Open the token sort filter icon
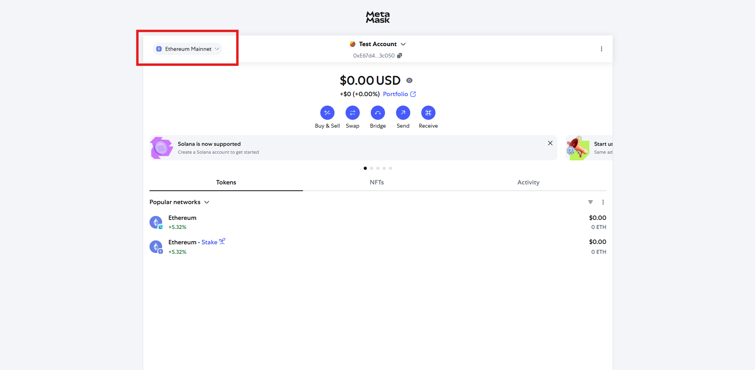755x370 pixels. click(590, 202)
